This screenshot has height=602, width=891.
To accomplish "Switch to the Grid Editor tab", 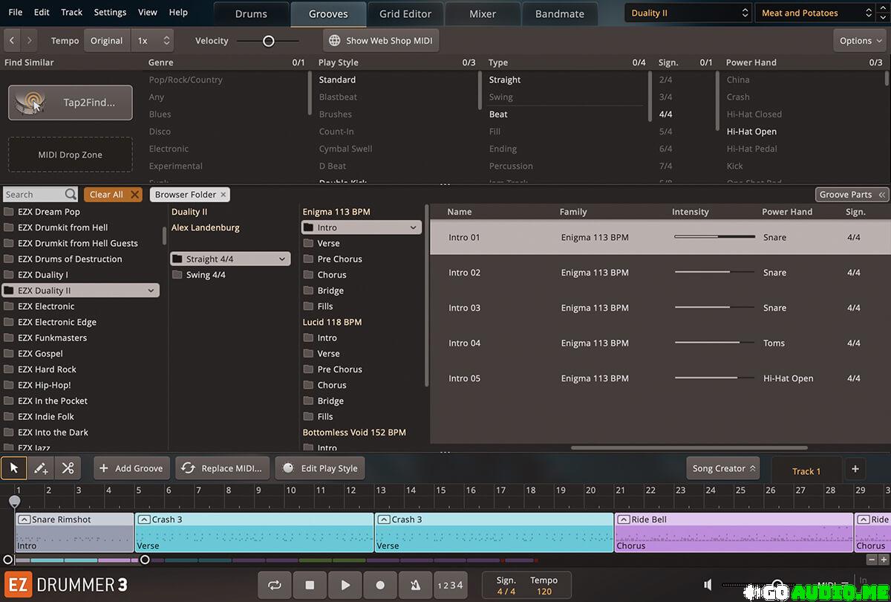I will coord(405,13).
